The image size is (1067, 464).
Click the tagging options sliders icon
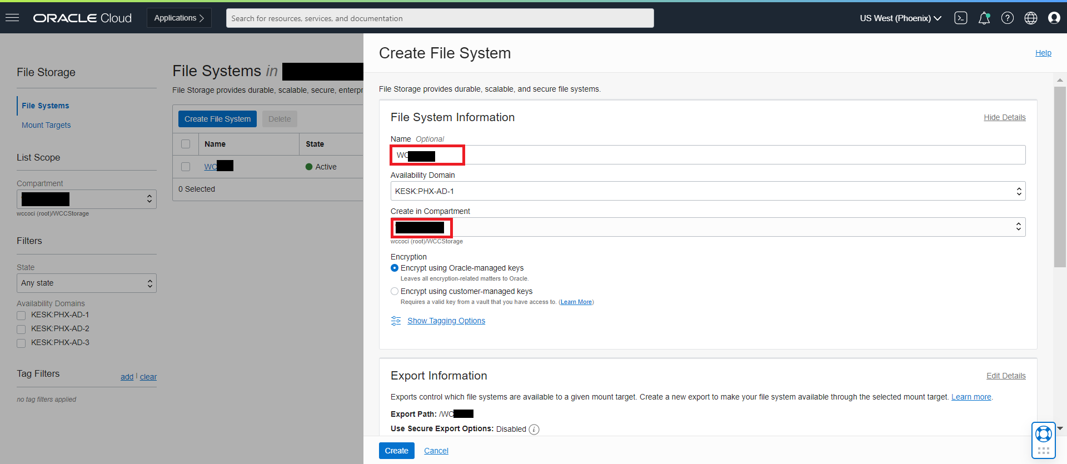coord(396,321)
